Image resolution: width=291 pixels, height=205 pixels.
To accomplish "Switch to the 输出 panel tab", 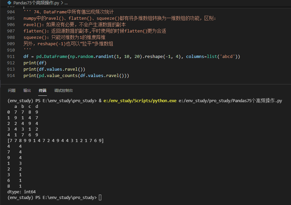I will 27,90.
